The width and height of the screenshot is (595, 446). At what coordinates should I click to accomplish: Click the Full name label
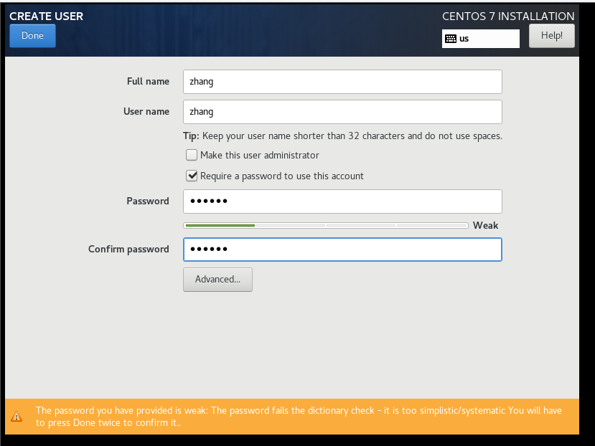[x=148, y=82]
